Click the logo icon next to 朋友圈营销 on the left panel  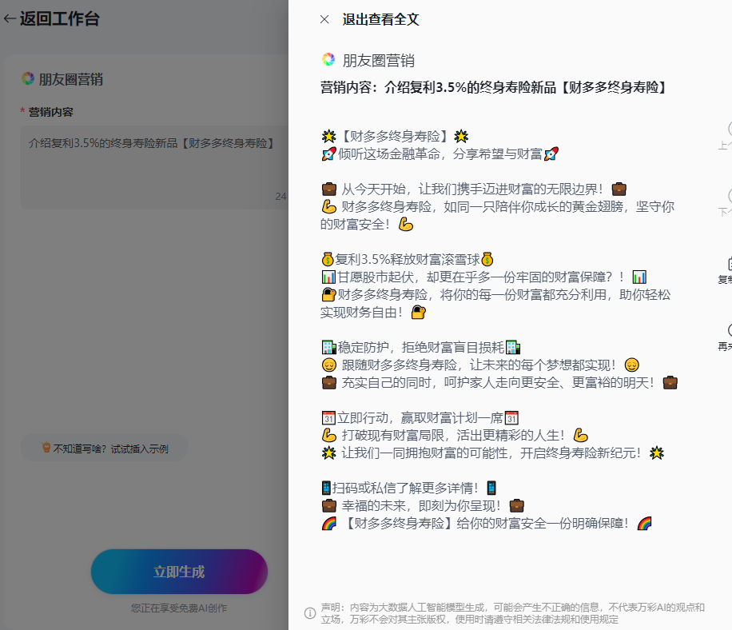(x=28, y=78)
